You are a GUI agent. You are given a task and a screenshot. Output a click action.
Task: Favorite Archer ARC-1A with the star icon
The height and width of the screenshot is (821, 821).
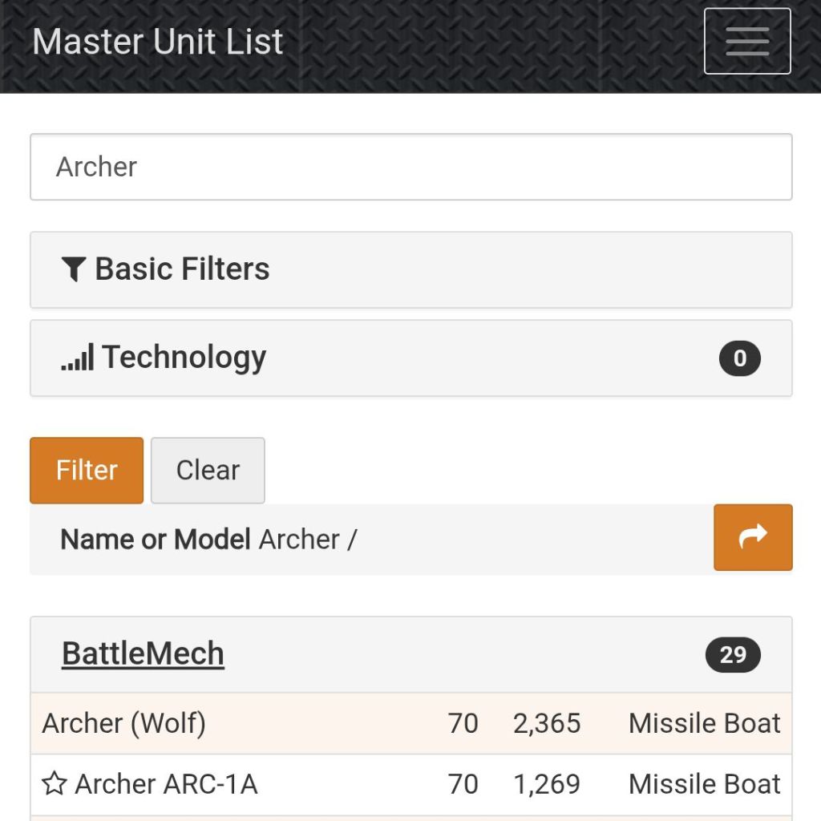(55, 784)
